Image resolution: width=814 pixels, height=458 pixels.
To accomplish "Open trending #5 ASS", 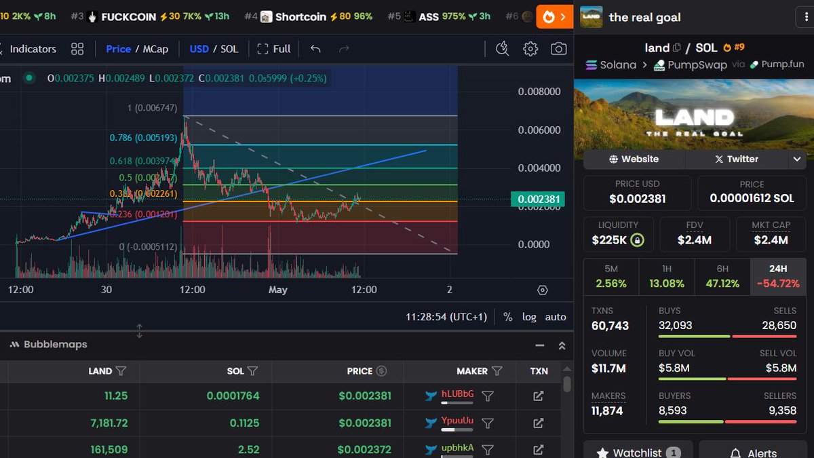I will pyautogui.click(x=439, y=16).
